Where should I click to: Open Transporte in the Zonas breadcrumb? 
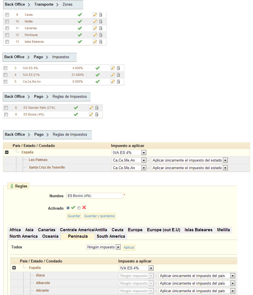(x=44, y=4)
